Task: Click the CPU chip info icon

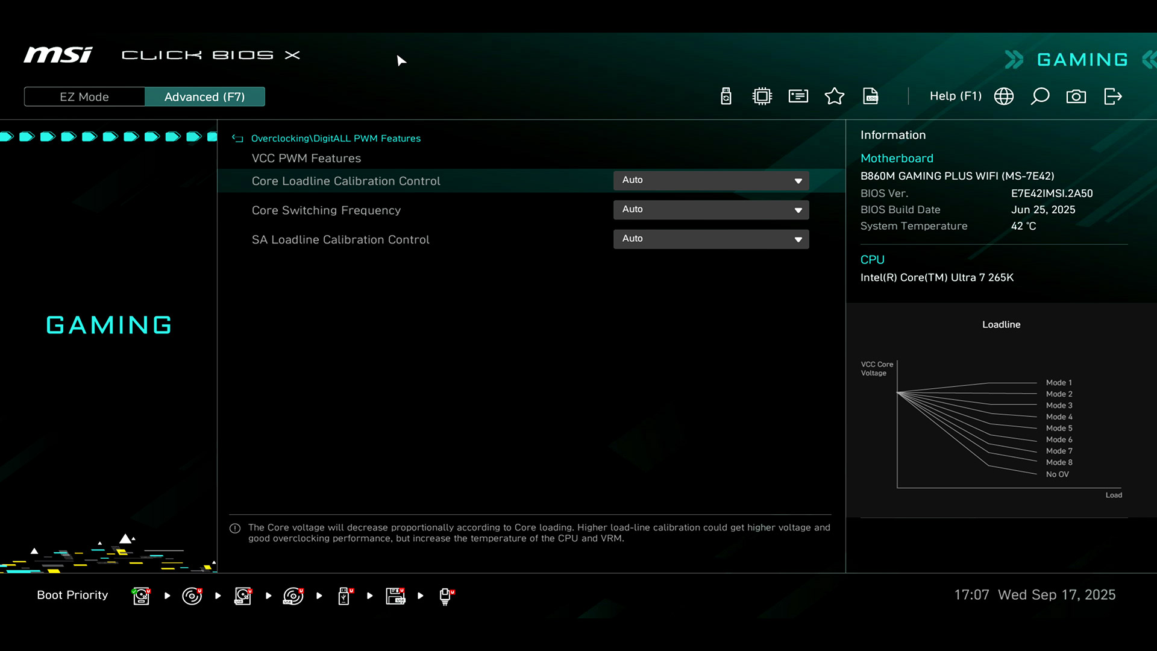Action: (x=762, y=96)
